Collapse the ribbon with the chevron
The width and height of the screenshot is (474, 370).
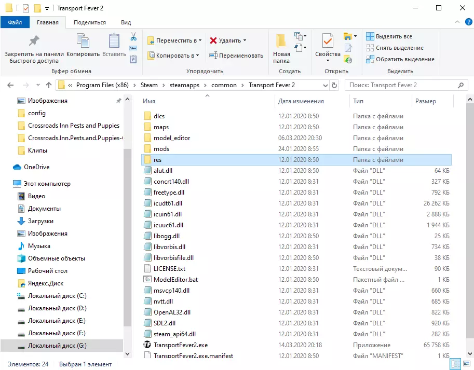[457, 22]
